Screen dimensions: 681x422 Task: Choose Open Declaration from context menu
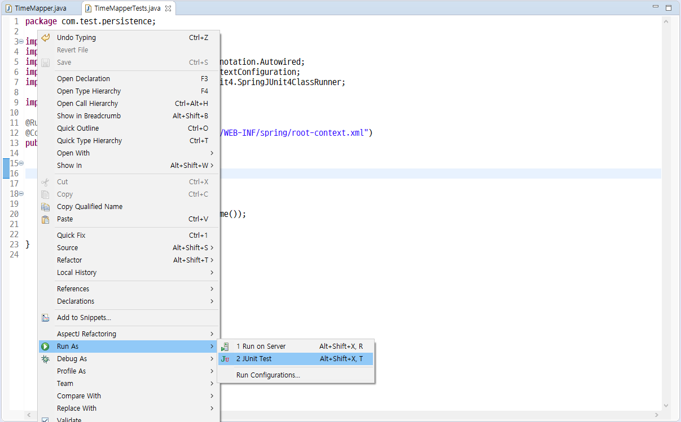pos(129,79)
